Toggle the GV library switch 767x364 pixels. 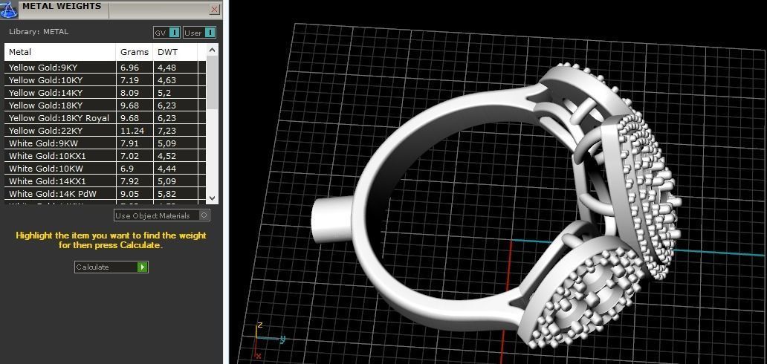(166, 33)
